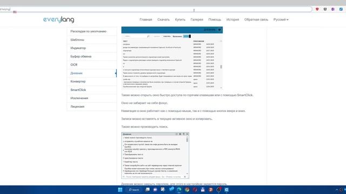Open the chat bubble app on taskbar
This screenshot has width=346, height=194.
click(x=155, y=190)
